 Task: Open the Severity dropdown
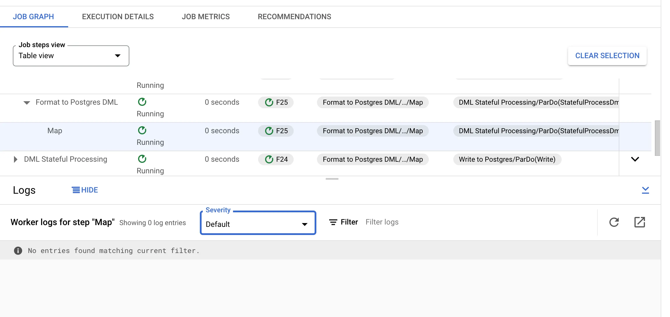point(258,224)
